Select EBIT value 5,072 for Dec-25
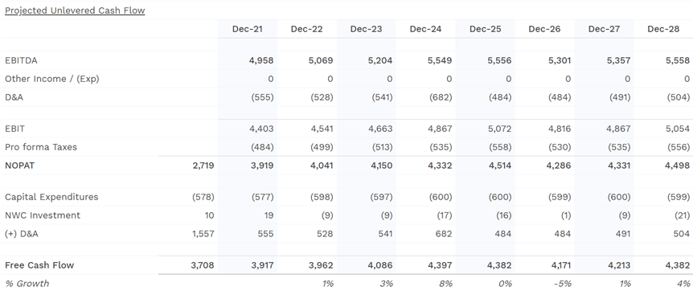 click(499, 129)
